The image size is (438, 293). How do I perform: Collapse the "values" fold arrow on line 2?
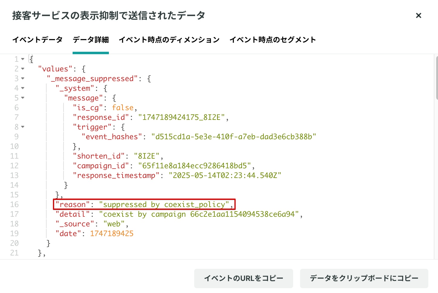(x=23, y=69)
